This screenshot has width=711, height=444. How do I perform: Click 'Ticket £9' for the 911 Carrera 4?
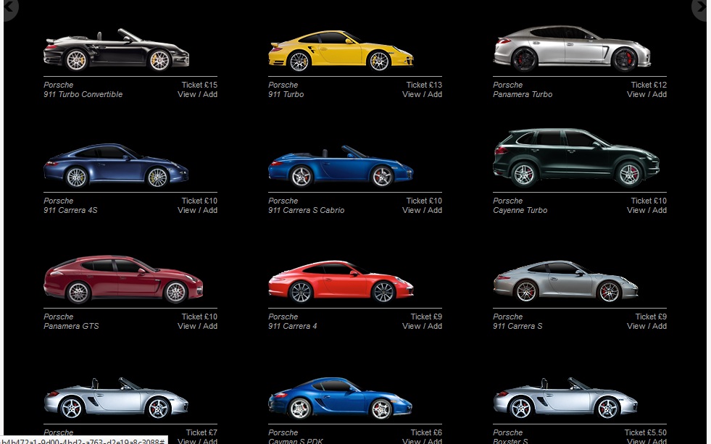(x=426, y=317)
